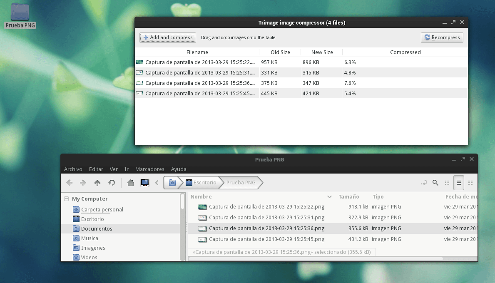Viewport: 495px width, 283px height.
Task: Toggle the active list view mode
Action: (458, 183)
